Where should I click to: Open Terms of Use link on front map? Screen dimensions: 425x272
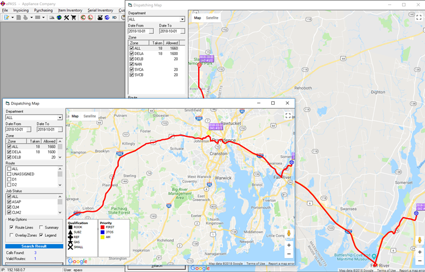pos(255,263)
